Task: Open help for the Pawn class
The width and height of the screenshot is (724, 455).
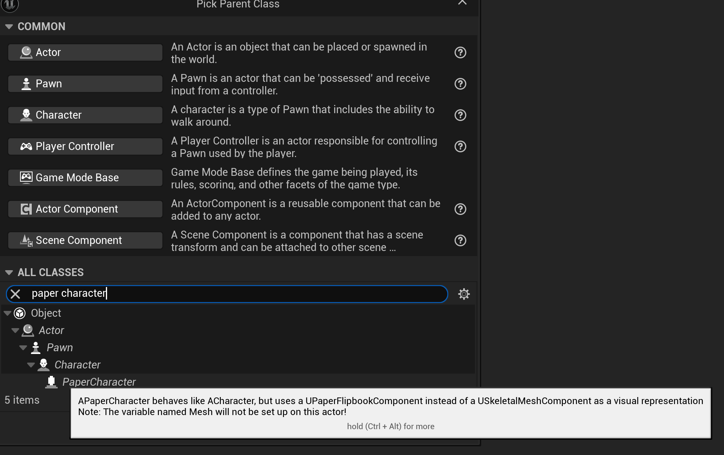Action: (x=460, y=84)
